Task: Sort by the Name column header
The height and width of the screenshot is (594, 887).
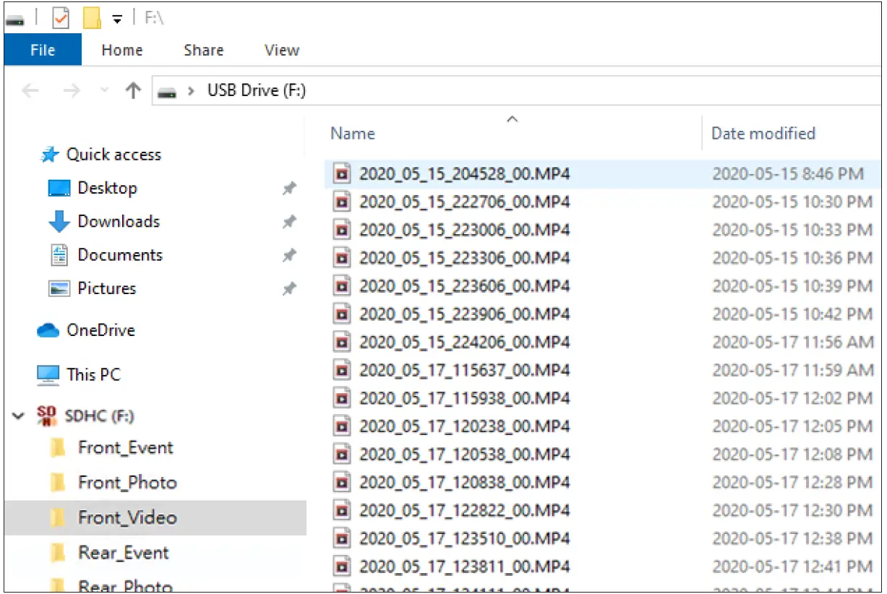Action: (x=353, y=133)
